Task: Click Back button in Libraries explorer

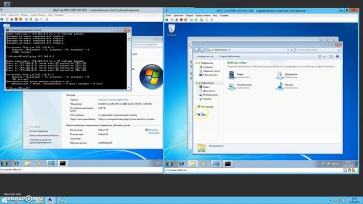Action: tap(197, 50)
